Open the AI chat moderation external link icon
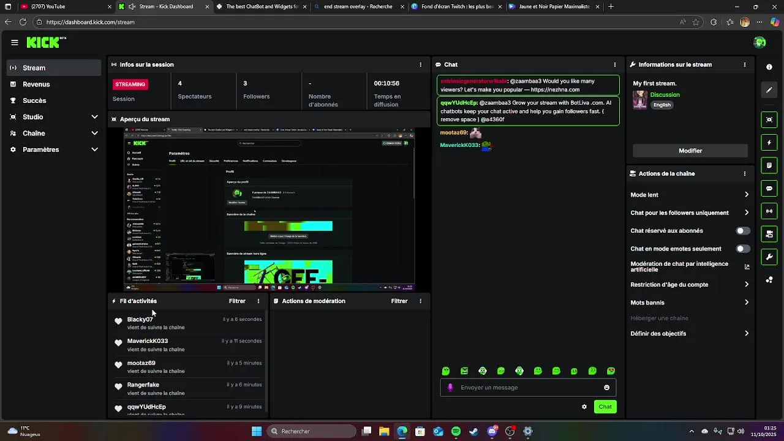Viewport: 784px width, 441px height. pyautogui.click(x=747, y=266)
